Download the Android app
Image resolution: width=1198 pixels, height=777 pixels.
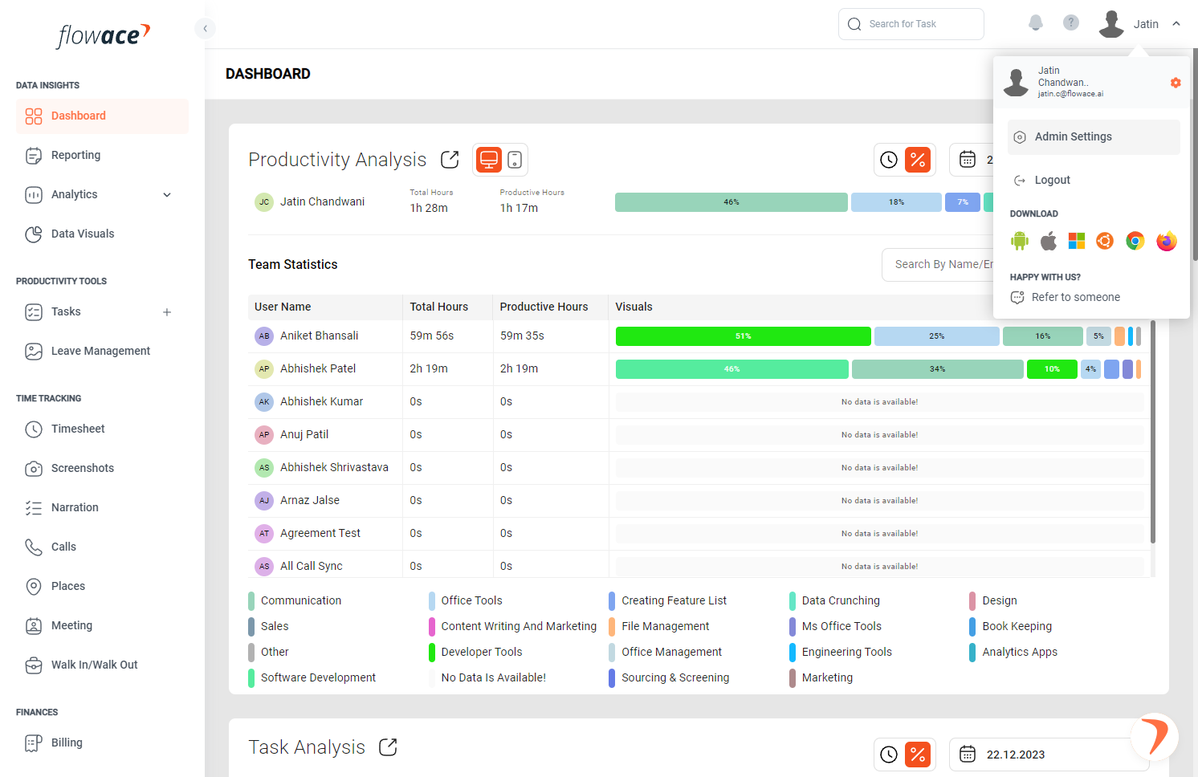click(x=1020, y=241)
